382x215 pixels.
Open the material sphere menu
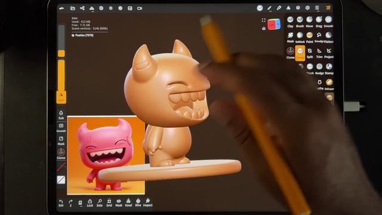click(x=101, y=8)
